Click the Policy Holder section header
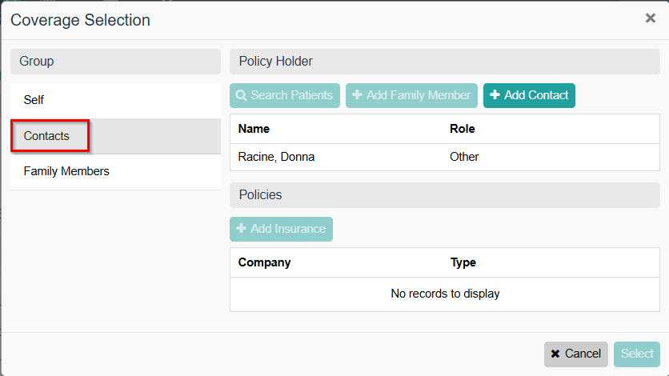 coord(444,62)
